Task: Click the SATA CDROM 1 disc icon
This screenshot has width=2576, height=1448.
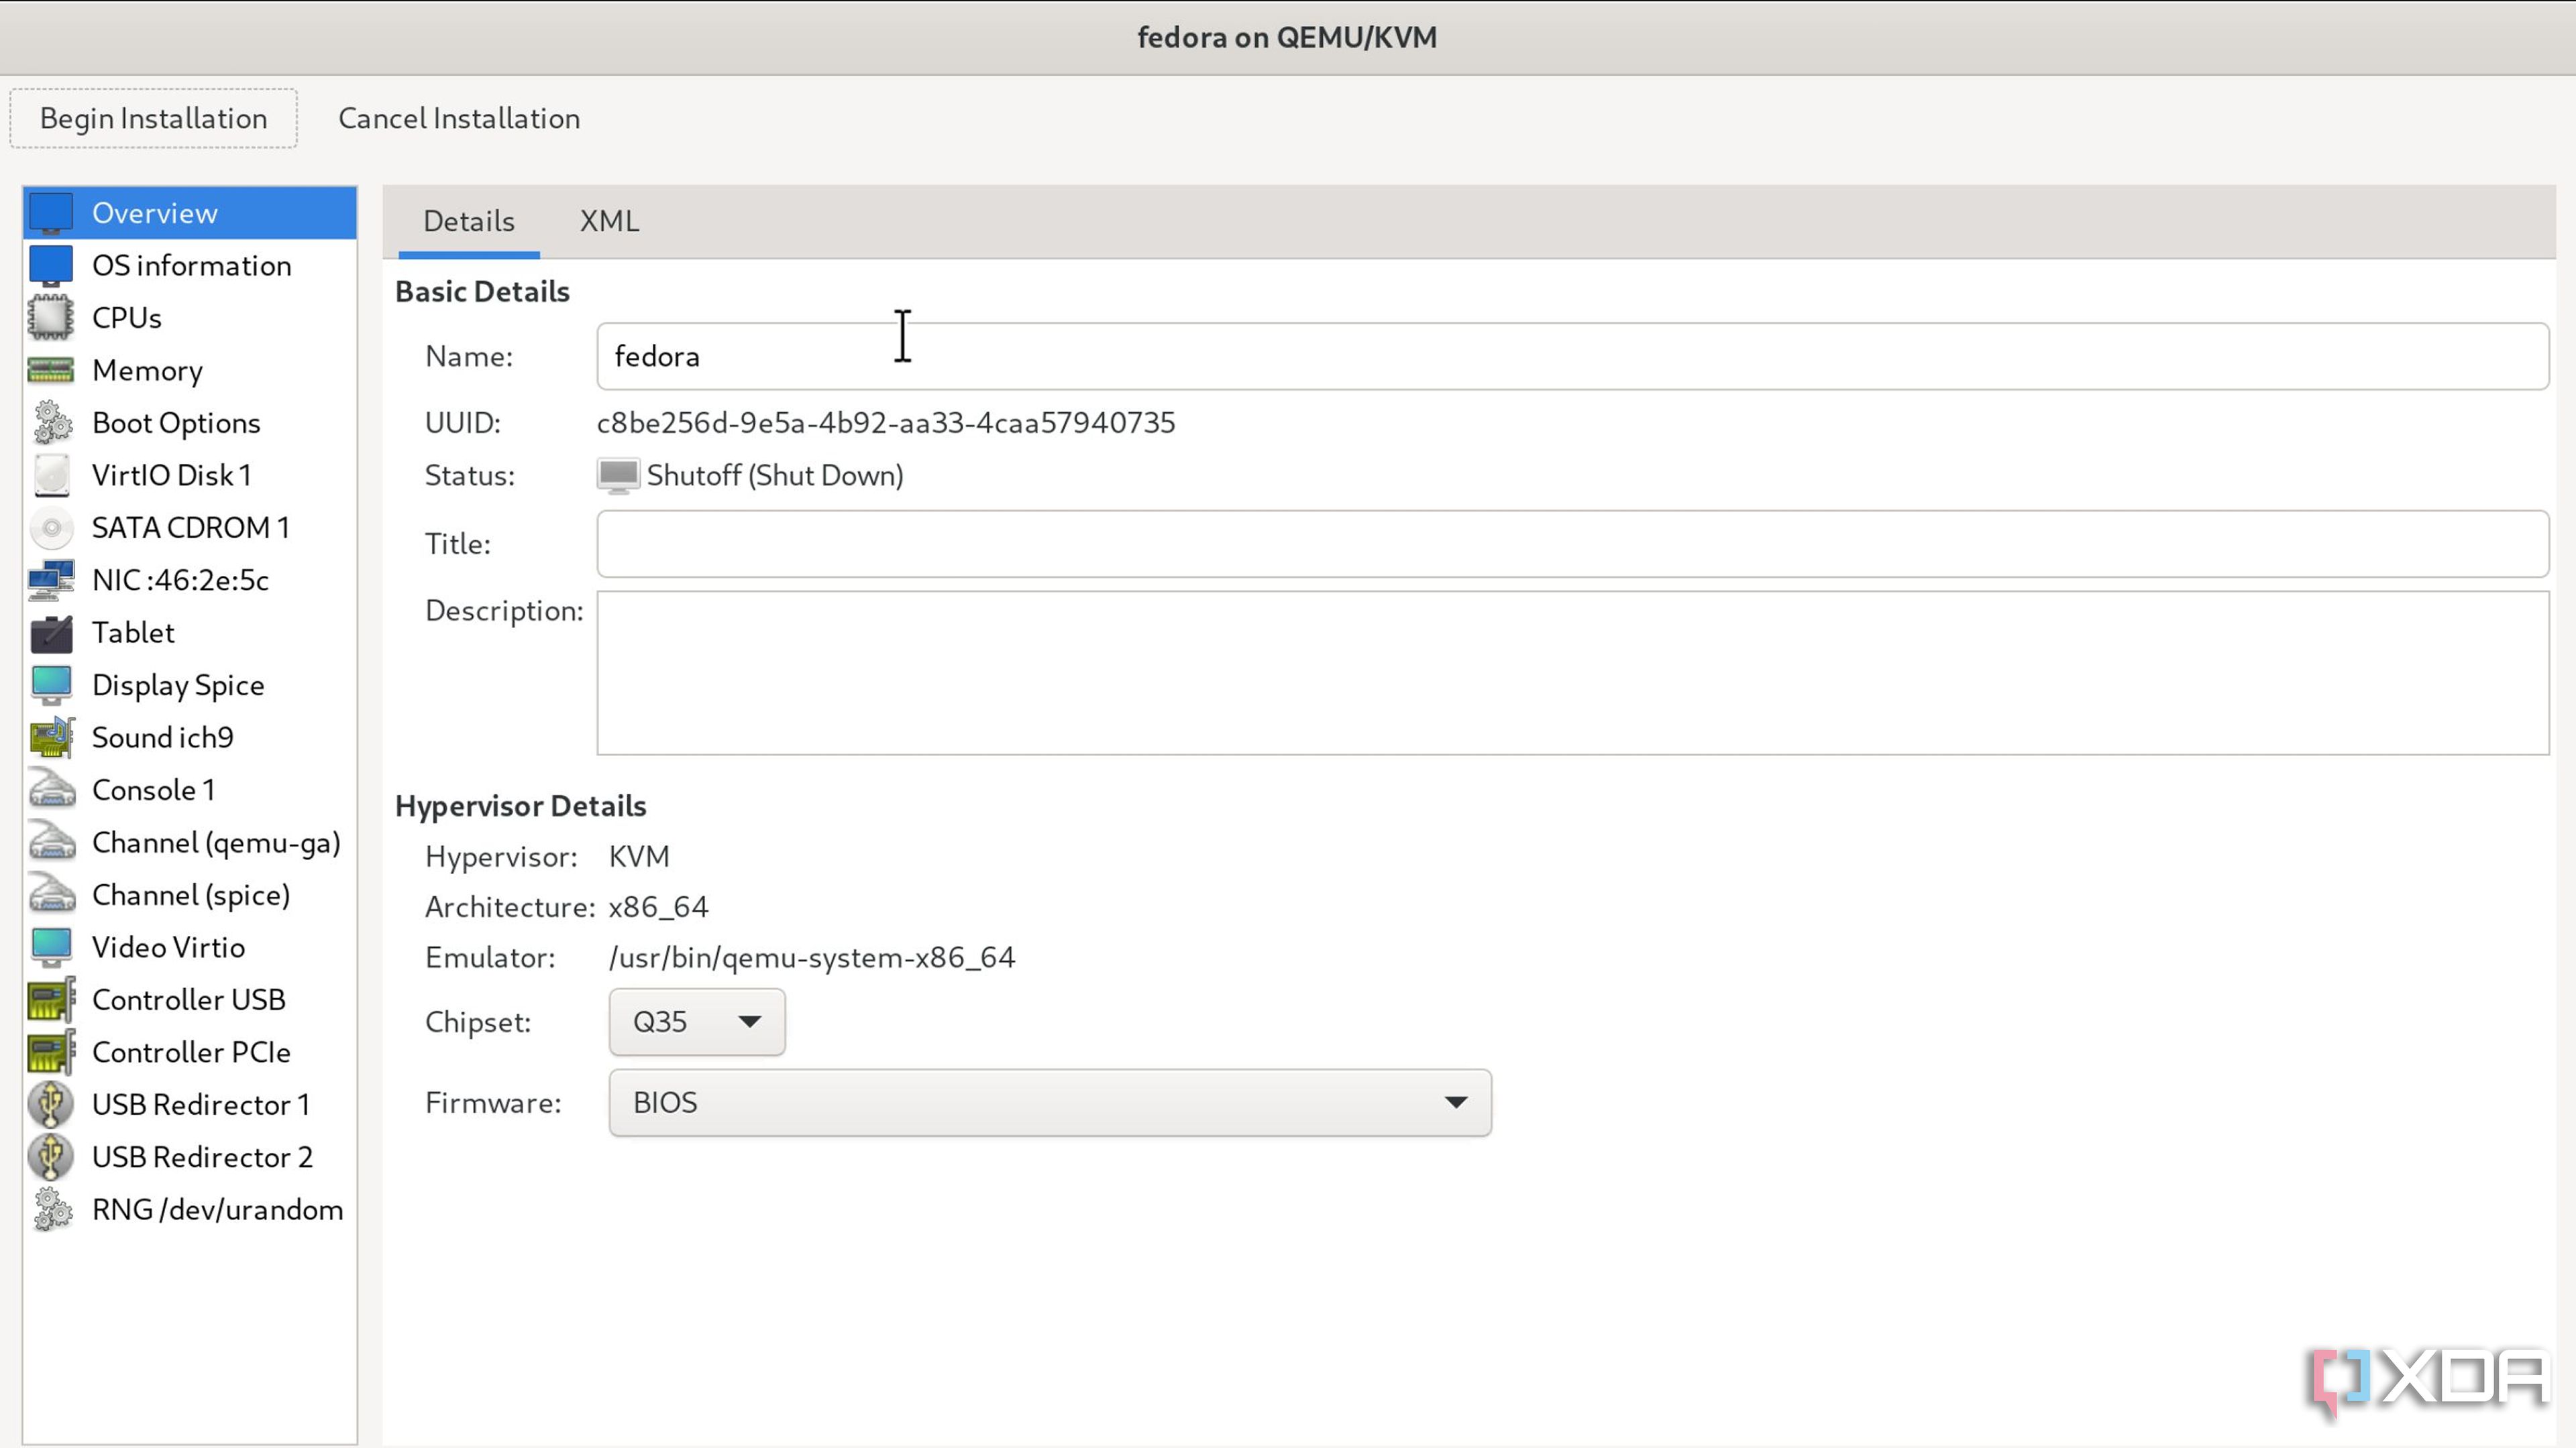Action: pos(51,528)
